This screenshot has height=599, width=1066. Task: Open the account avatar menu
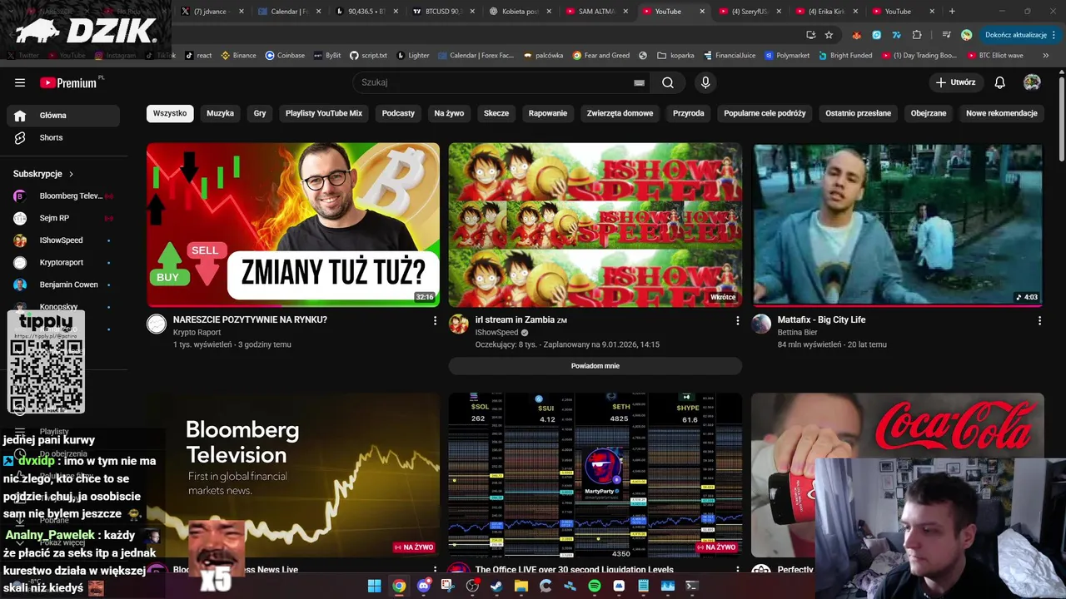tap(1032, 82)
